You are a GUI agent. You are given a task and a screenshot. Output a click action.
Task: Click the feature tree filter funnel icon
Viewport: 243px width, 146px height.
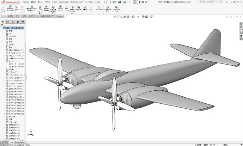pyautogui.click(x=2, y=25)
